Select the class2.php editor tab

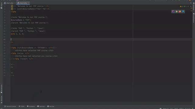pos(23,3)
